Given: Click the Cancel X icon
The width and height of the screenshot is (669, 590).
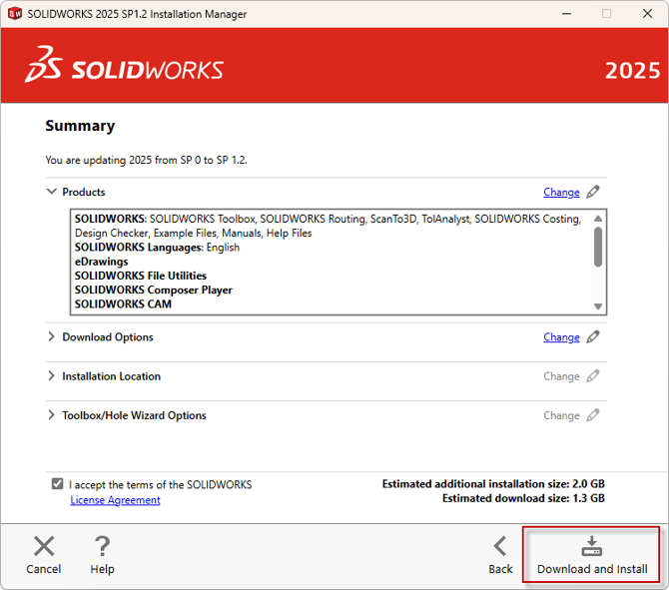Looking at the screenshot, I should click(x=44, y=546).
